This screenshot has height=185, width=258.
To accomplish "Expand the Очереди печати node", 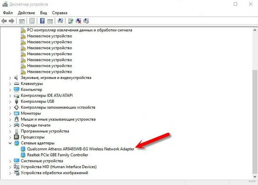I will tap(10, 126).
